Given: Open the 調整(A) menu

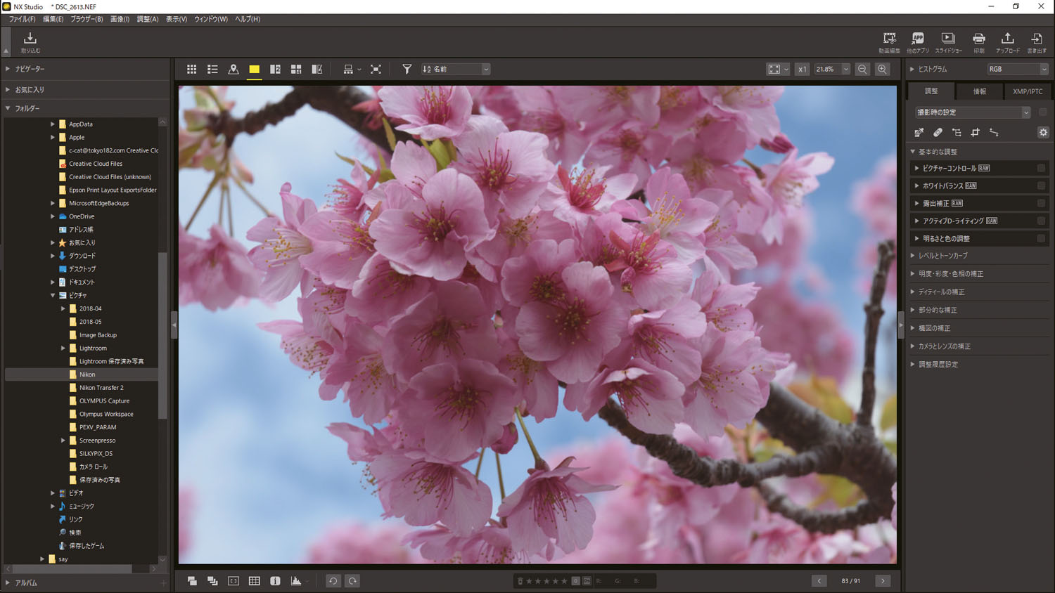Looking at the screenshot, I should point(148,19).
